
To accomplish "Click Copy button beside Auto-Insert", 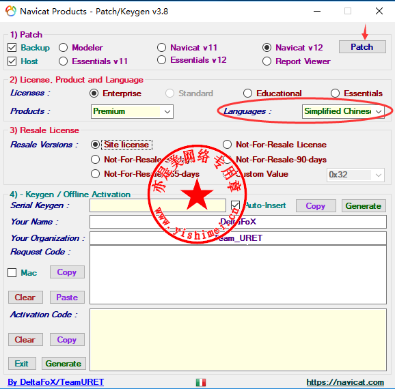I will click(316, 206).
